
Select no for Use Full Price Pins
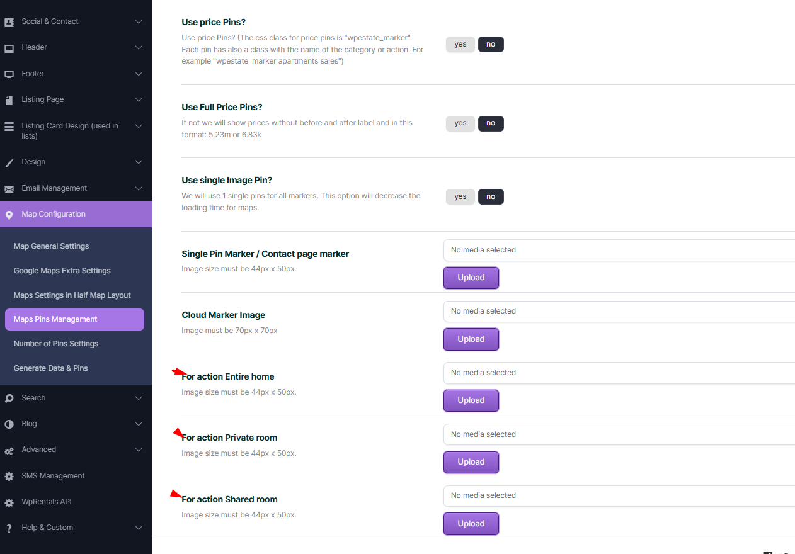491,123
